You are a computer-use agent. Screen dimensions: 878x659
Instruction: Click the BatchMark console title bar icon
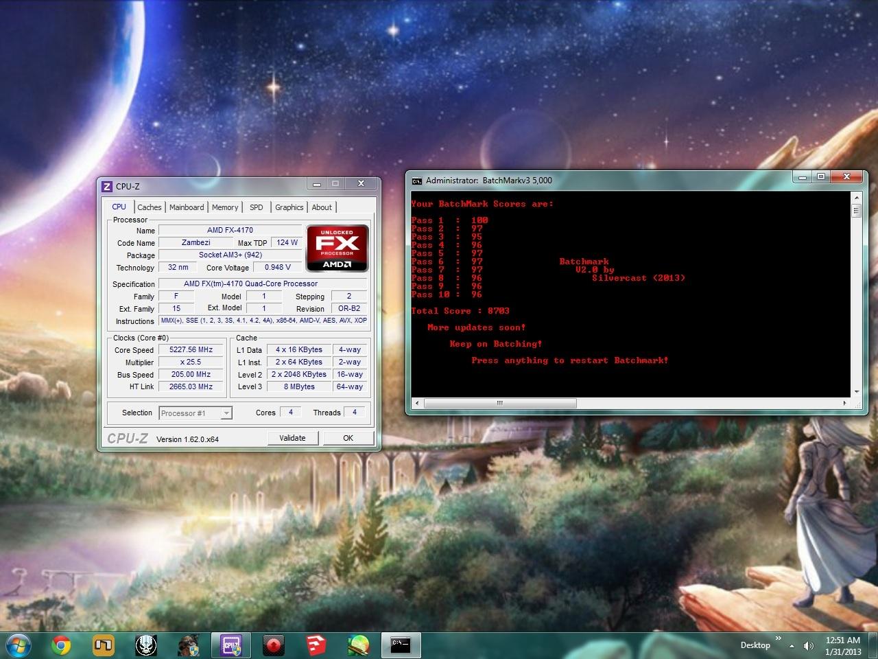coord(416,181)
